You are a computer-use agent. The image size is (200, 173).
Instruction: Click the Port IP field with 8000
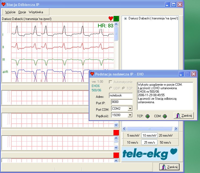(x=122, y=102)
